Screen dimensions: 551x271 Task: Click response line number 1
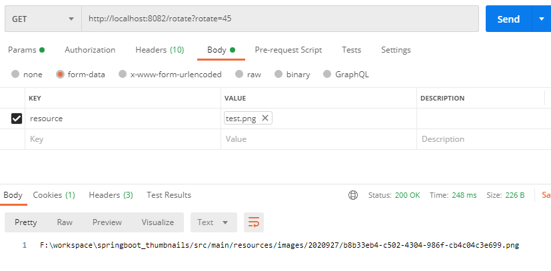coord(24,245)
